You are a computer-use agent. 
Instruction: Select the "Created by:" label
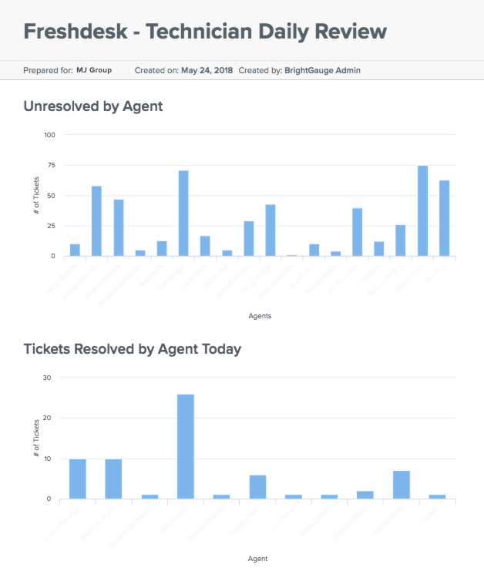point(260,70)
